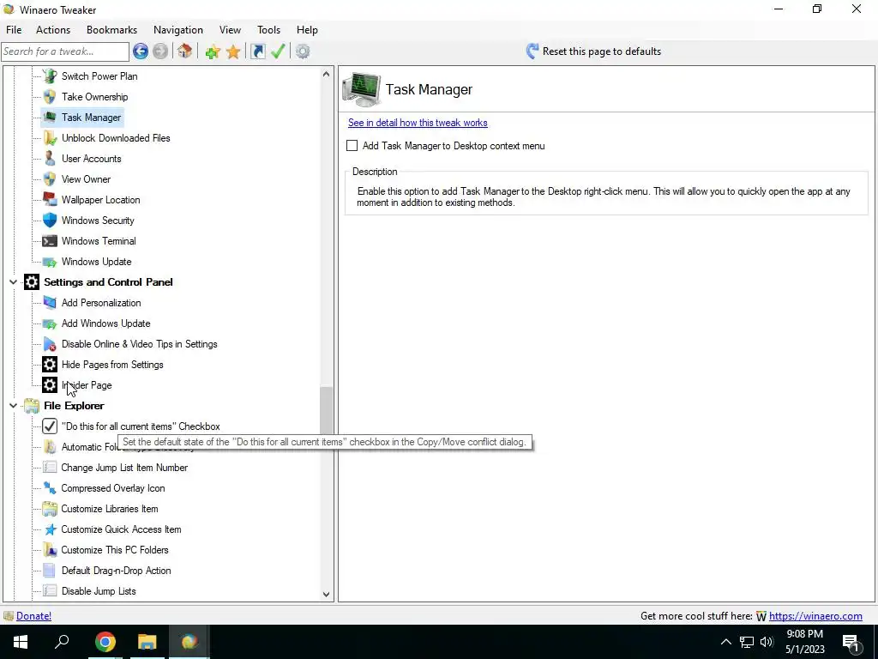Open the Bookmarks menu
Screen dimensions: 878x659
click(x=112, y=30)
